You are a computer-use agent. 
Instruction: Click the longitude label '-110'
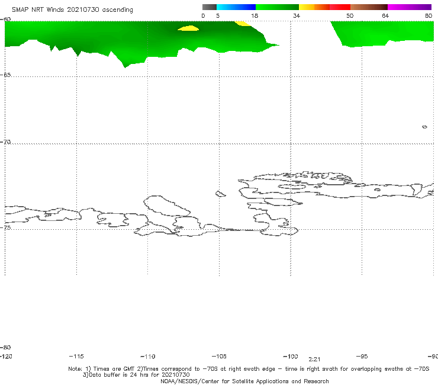[x=148, y=357]
